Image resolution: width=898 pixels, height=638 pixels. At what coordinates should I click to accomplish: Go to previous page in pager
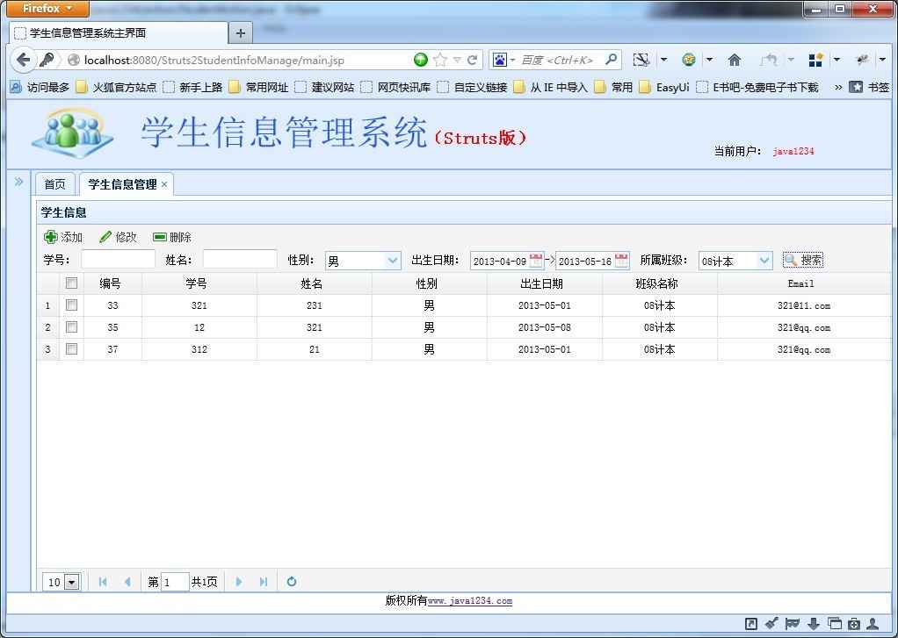(127, 582)
